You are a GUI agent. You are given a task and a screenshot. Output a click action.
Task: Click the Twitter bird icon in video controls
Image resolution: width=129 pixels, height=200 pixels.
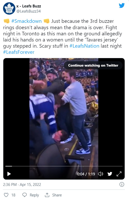tap(110, 174)
